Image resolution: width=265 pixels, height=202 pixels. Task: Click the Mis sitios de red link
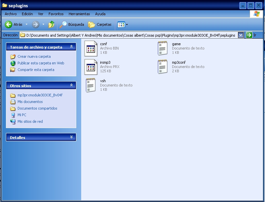pos(30,121)
